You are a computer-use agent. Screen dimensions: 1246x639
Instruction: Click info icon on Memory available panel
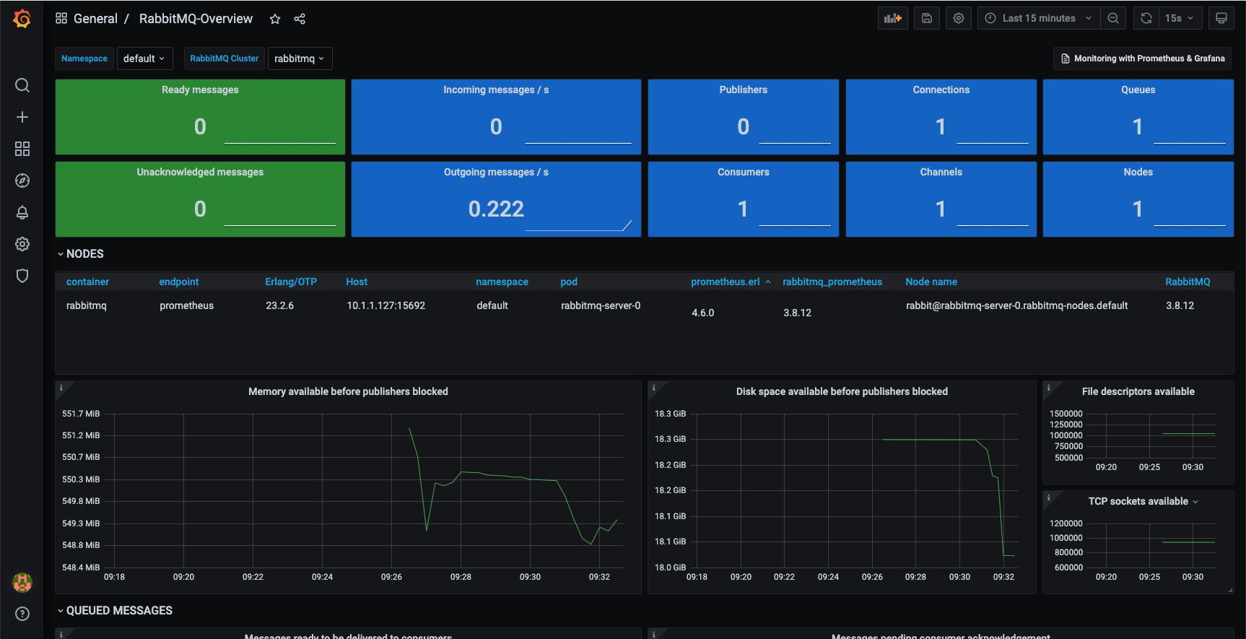click(x=61, y=388)
